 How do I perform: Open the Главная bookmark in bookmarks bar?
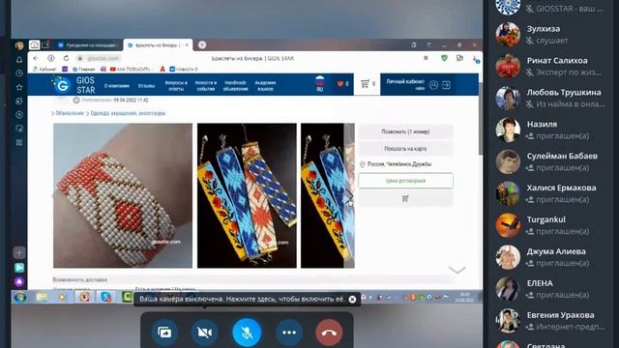point(83,69)
